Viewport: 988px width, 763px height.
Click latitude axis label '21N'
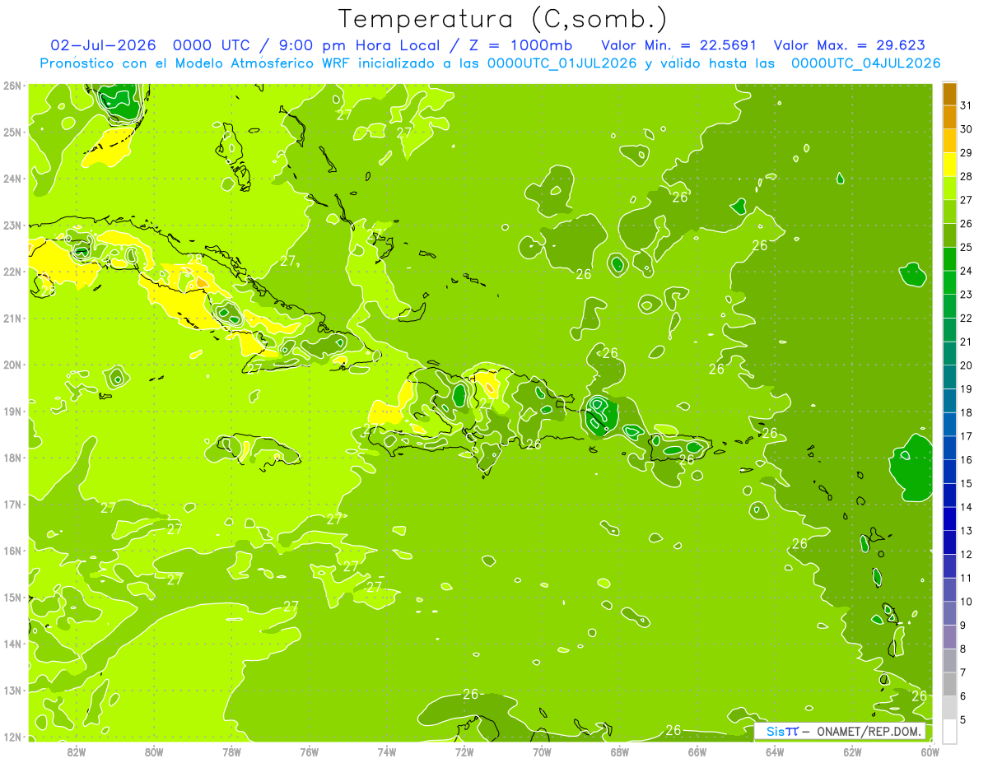click(12, 319)
